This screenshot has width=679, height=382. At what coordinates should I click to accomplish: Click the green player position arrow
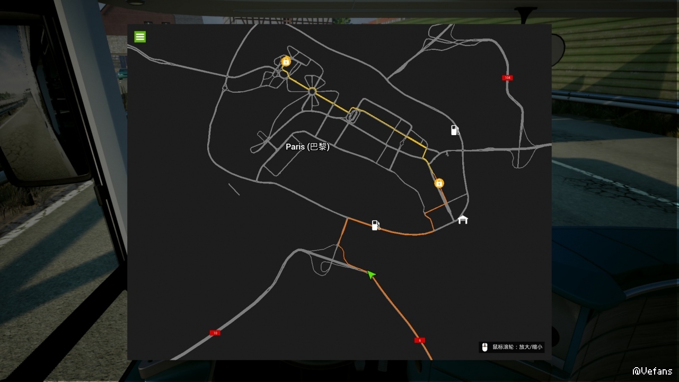[371, 274]
